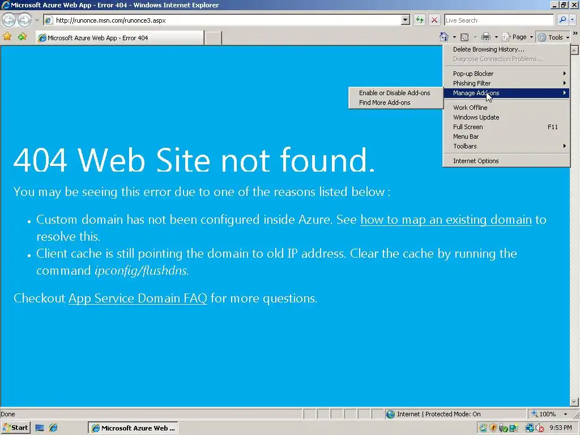Click the Refresh page icon
This screenshot has width=580, height=435.
point(420,20)
